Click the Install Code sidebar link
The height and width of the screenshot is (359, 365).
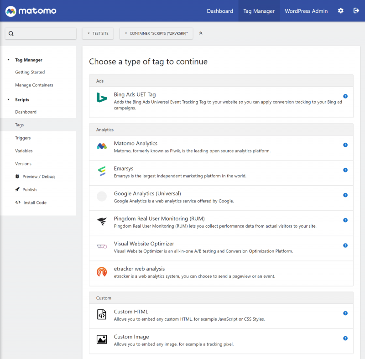click(35, 203)
